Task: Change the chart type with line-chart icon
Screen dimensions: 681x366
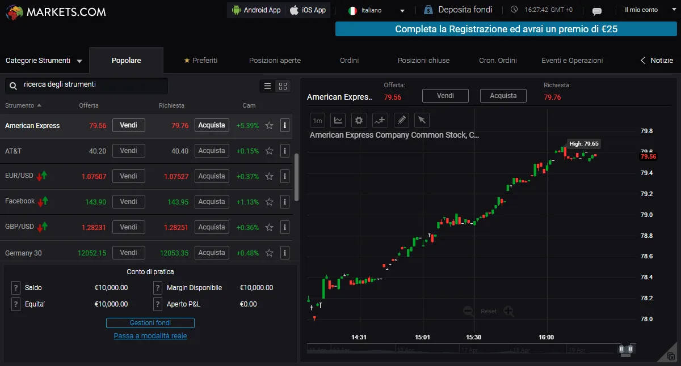Action: click(338, 120)
